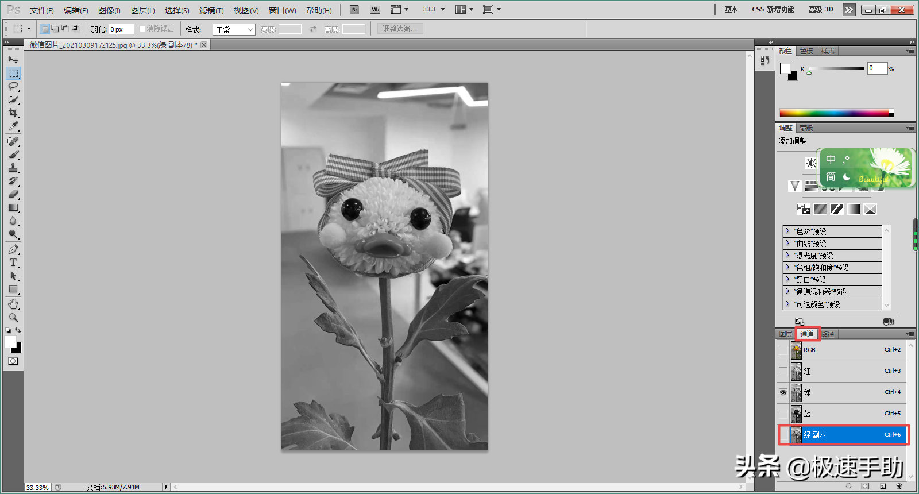Switch to 高级 3D workspace

[x=821, y=9]
